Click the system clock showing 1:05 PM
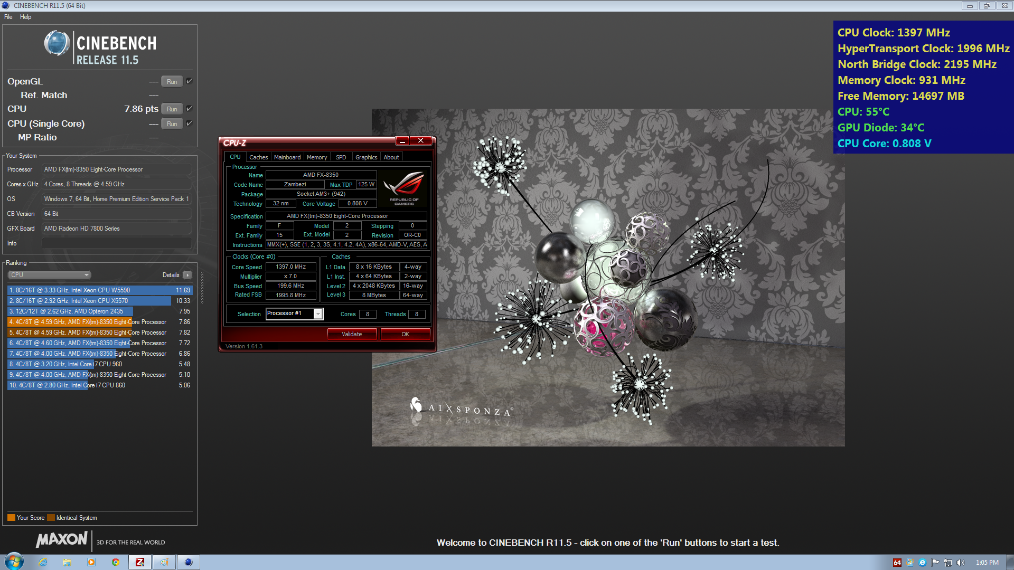1014x570 pixels. click(x=987, y=563)
